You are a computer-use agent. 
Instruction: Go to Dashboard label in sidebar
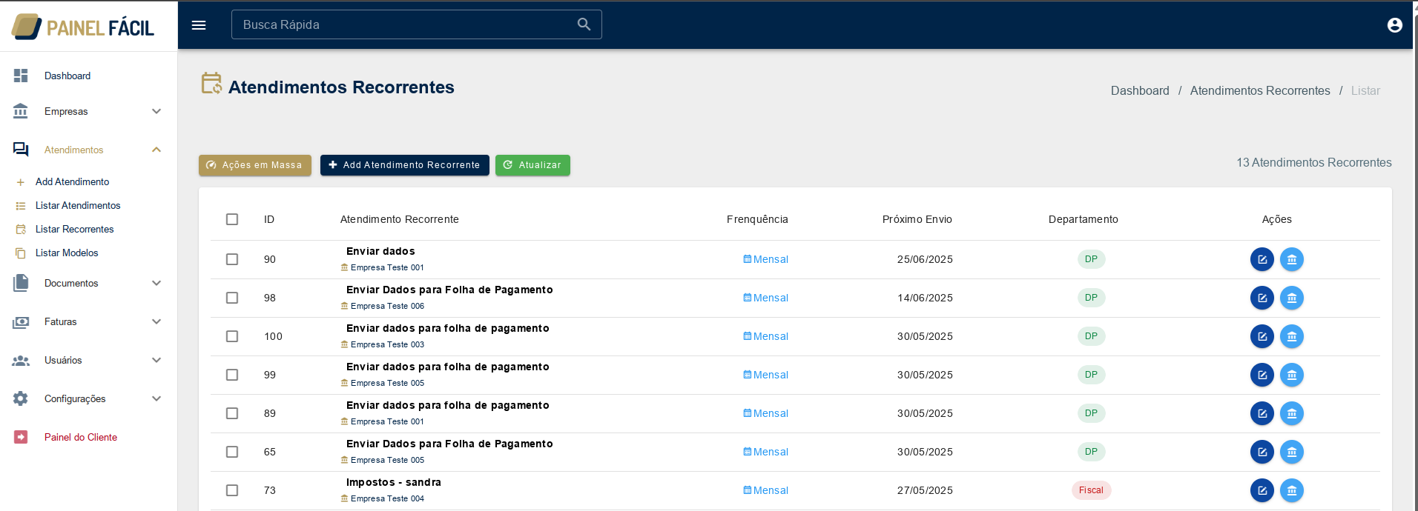pos(67,76)
